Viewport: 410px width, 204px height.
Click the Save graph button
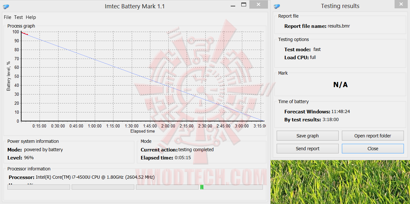coord(307,136)
